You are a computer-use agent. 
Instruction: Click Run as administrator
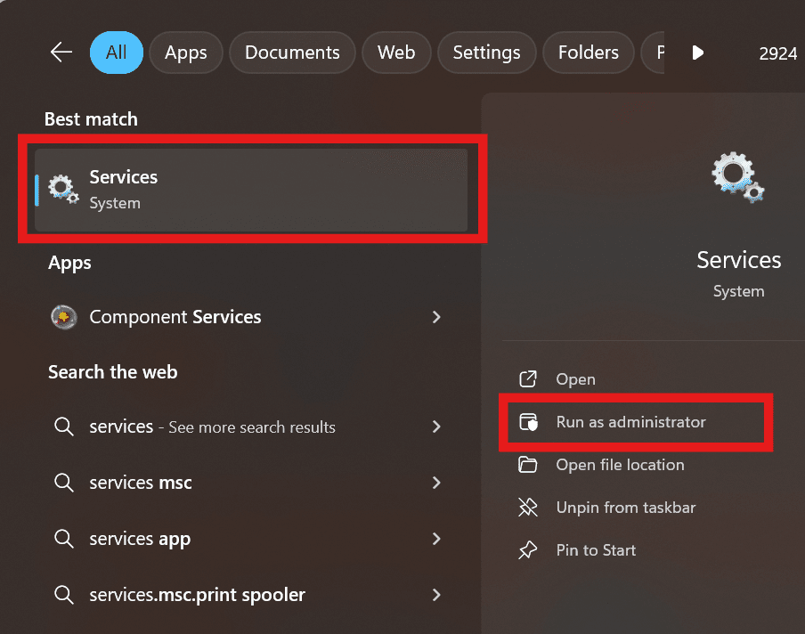click(630, 422)
